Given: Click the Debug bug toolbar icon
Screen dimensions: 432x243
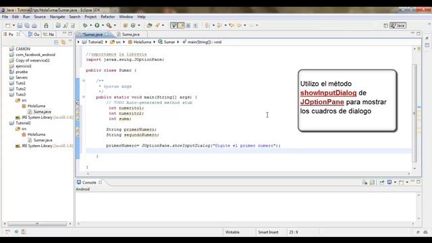Looking at the screenshot, I should point(85,26).
